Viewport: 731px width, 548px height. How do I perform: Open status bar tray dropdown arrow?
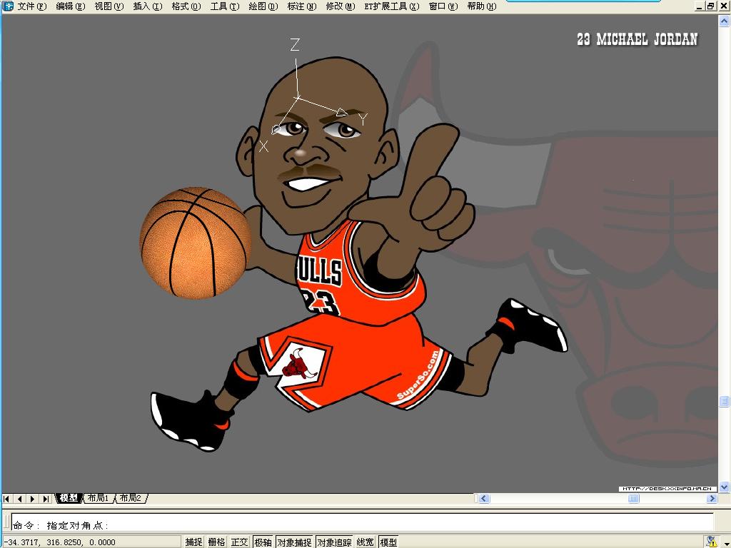pos(725,543)
